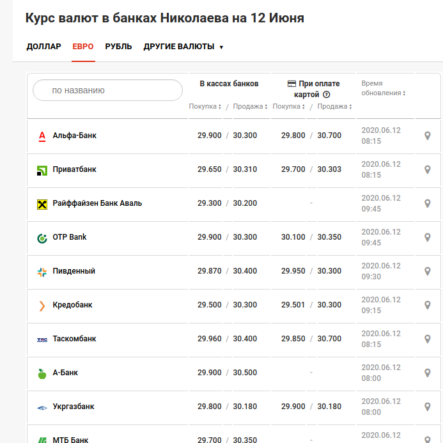
Task: Click the Альфа-Банк red logo
Action: [42, 136]
